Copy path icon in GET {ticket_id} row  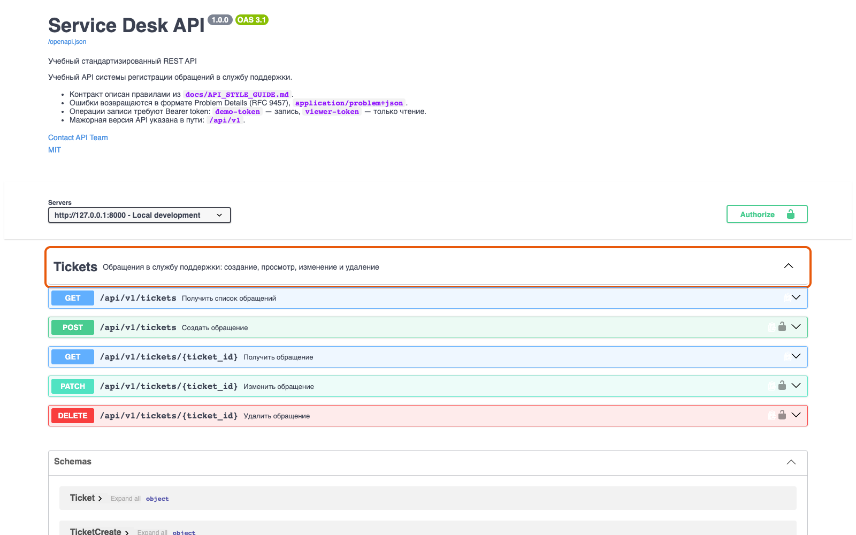click(788, 357)
